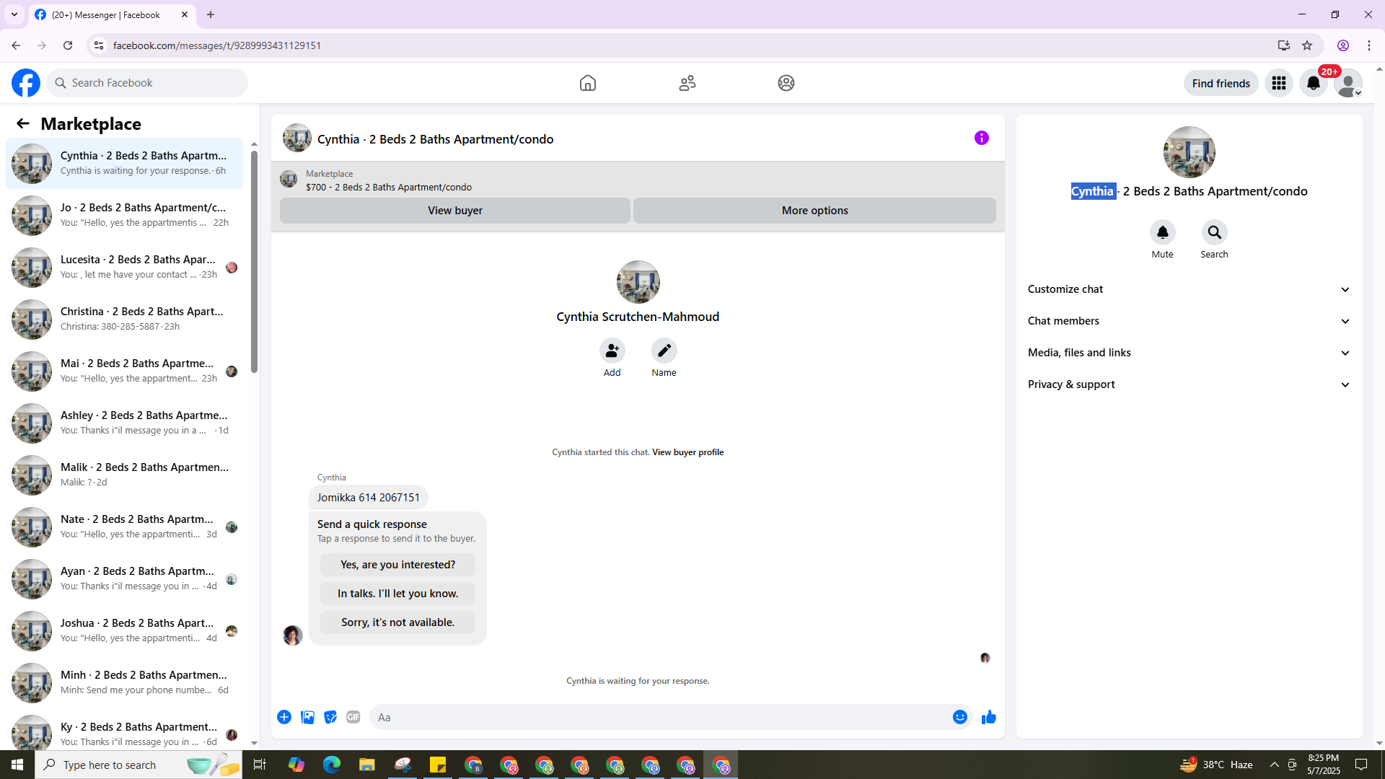Click the Search conversation magnifier icon
The image size is (1385, 779).
pyautogui.click(x=1214, y=232)
